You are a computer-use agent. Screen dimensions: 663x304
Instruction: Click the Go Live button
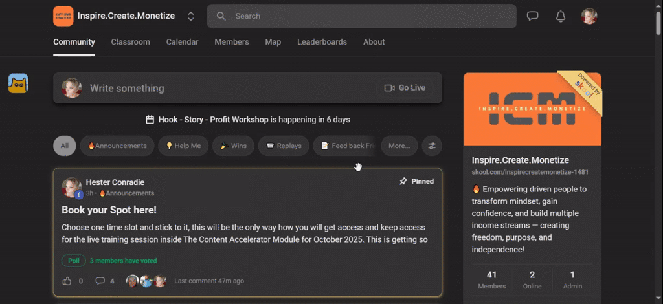tap(405, 88)
